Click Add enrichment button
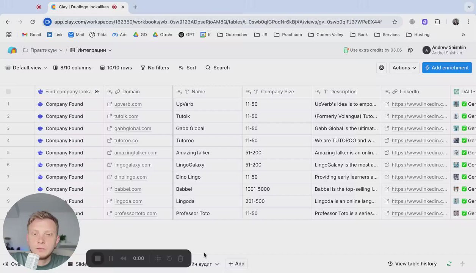 (447, 67)
